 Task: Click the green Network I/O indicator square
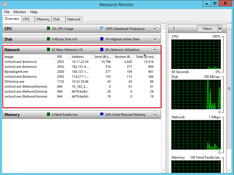coord(49,50)
